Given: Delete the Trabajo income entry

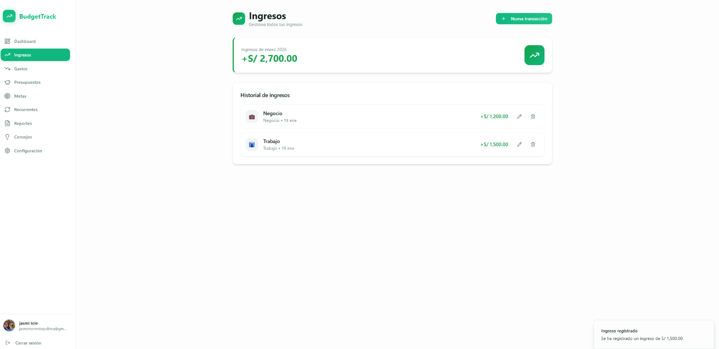Looking at the screenshot, I should click(x=533, y=144).
